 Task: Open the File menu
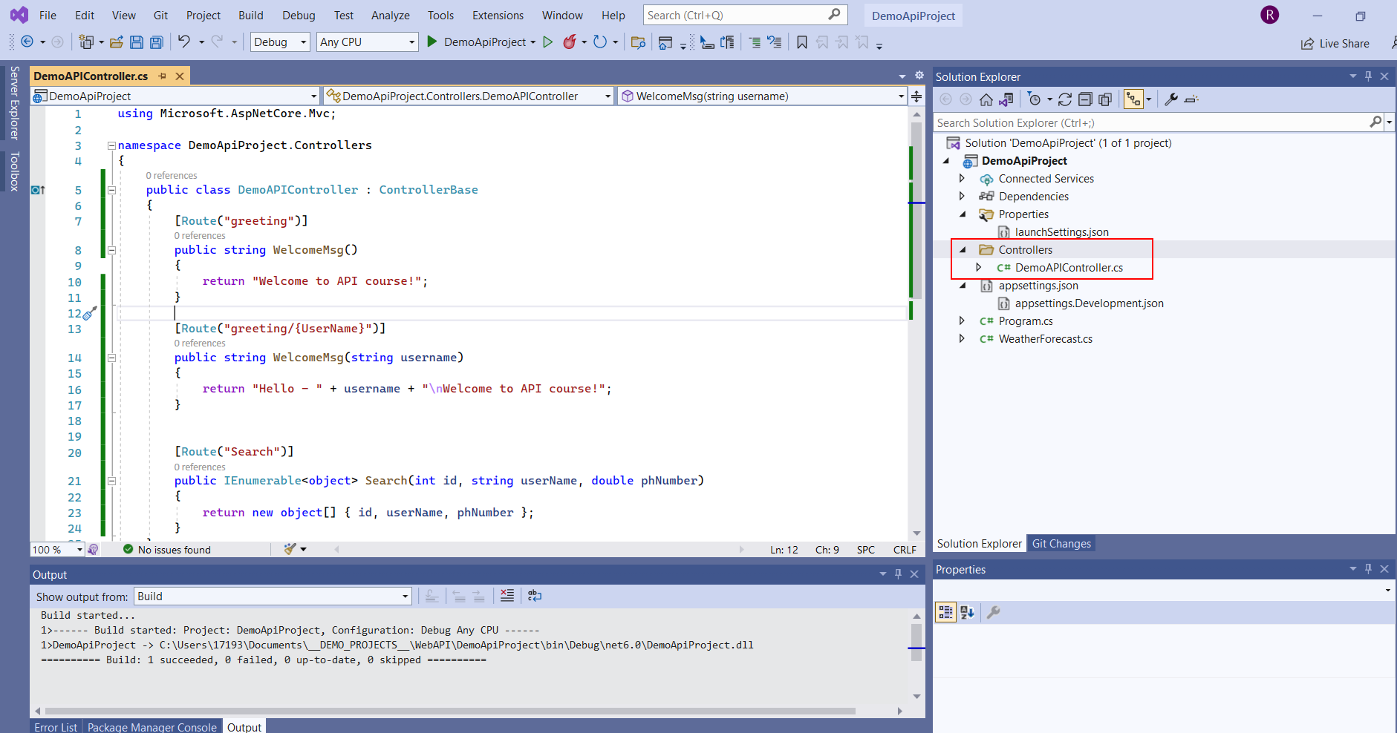[x=48, y=15]
